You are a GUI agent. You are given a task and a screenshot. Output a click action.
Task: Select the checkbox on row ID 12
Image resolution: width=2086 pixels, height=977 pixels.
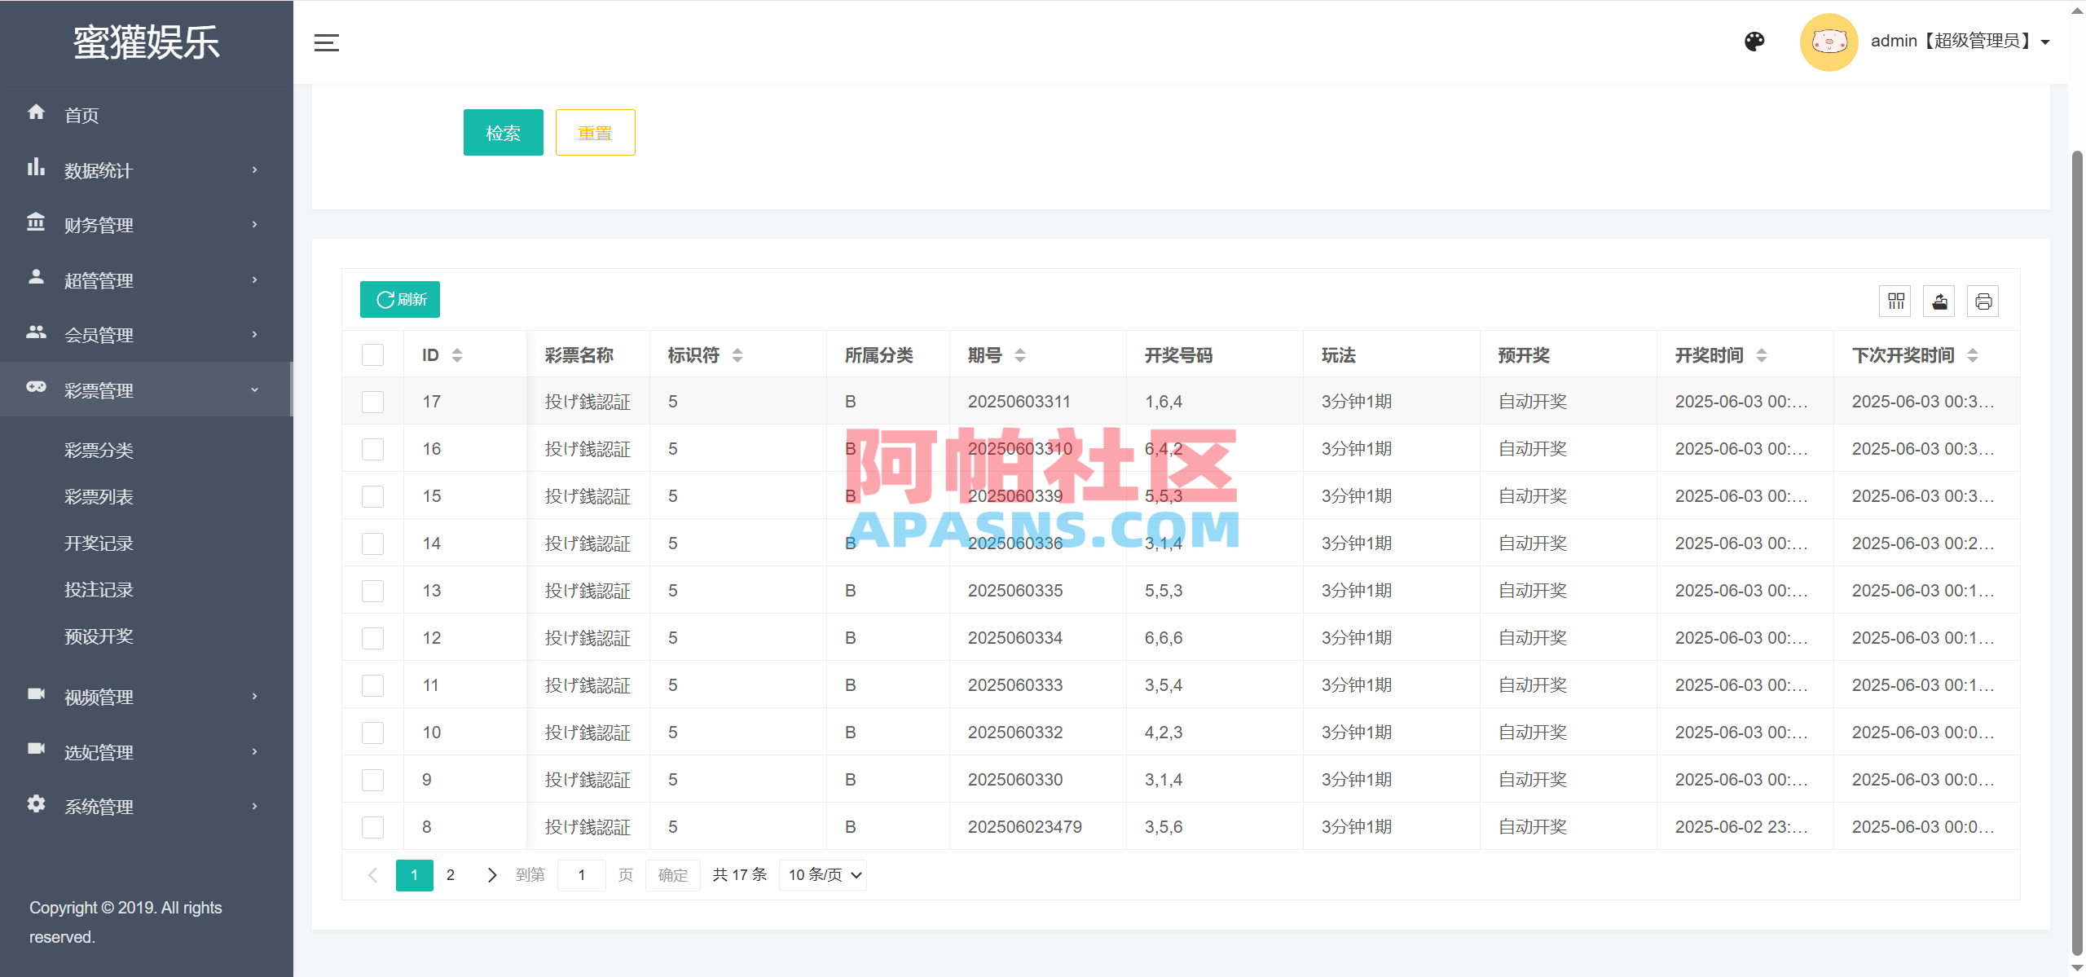pos(372,637)
